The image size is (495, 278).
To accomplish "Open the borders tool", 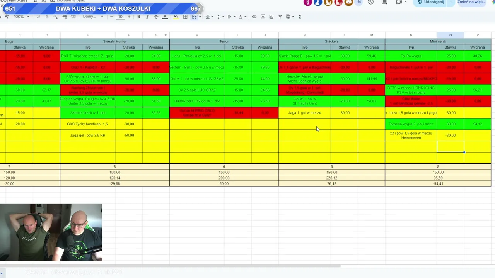I will point(185,17).
